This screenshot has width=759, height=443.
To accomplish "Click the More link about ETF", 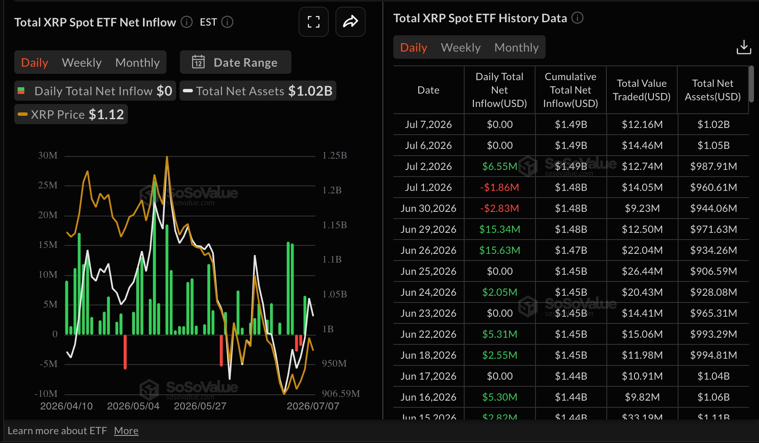I will click(126, 431).
